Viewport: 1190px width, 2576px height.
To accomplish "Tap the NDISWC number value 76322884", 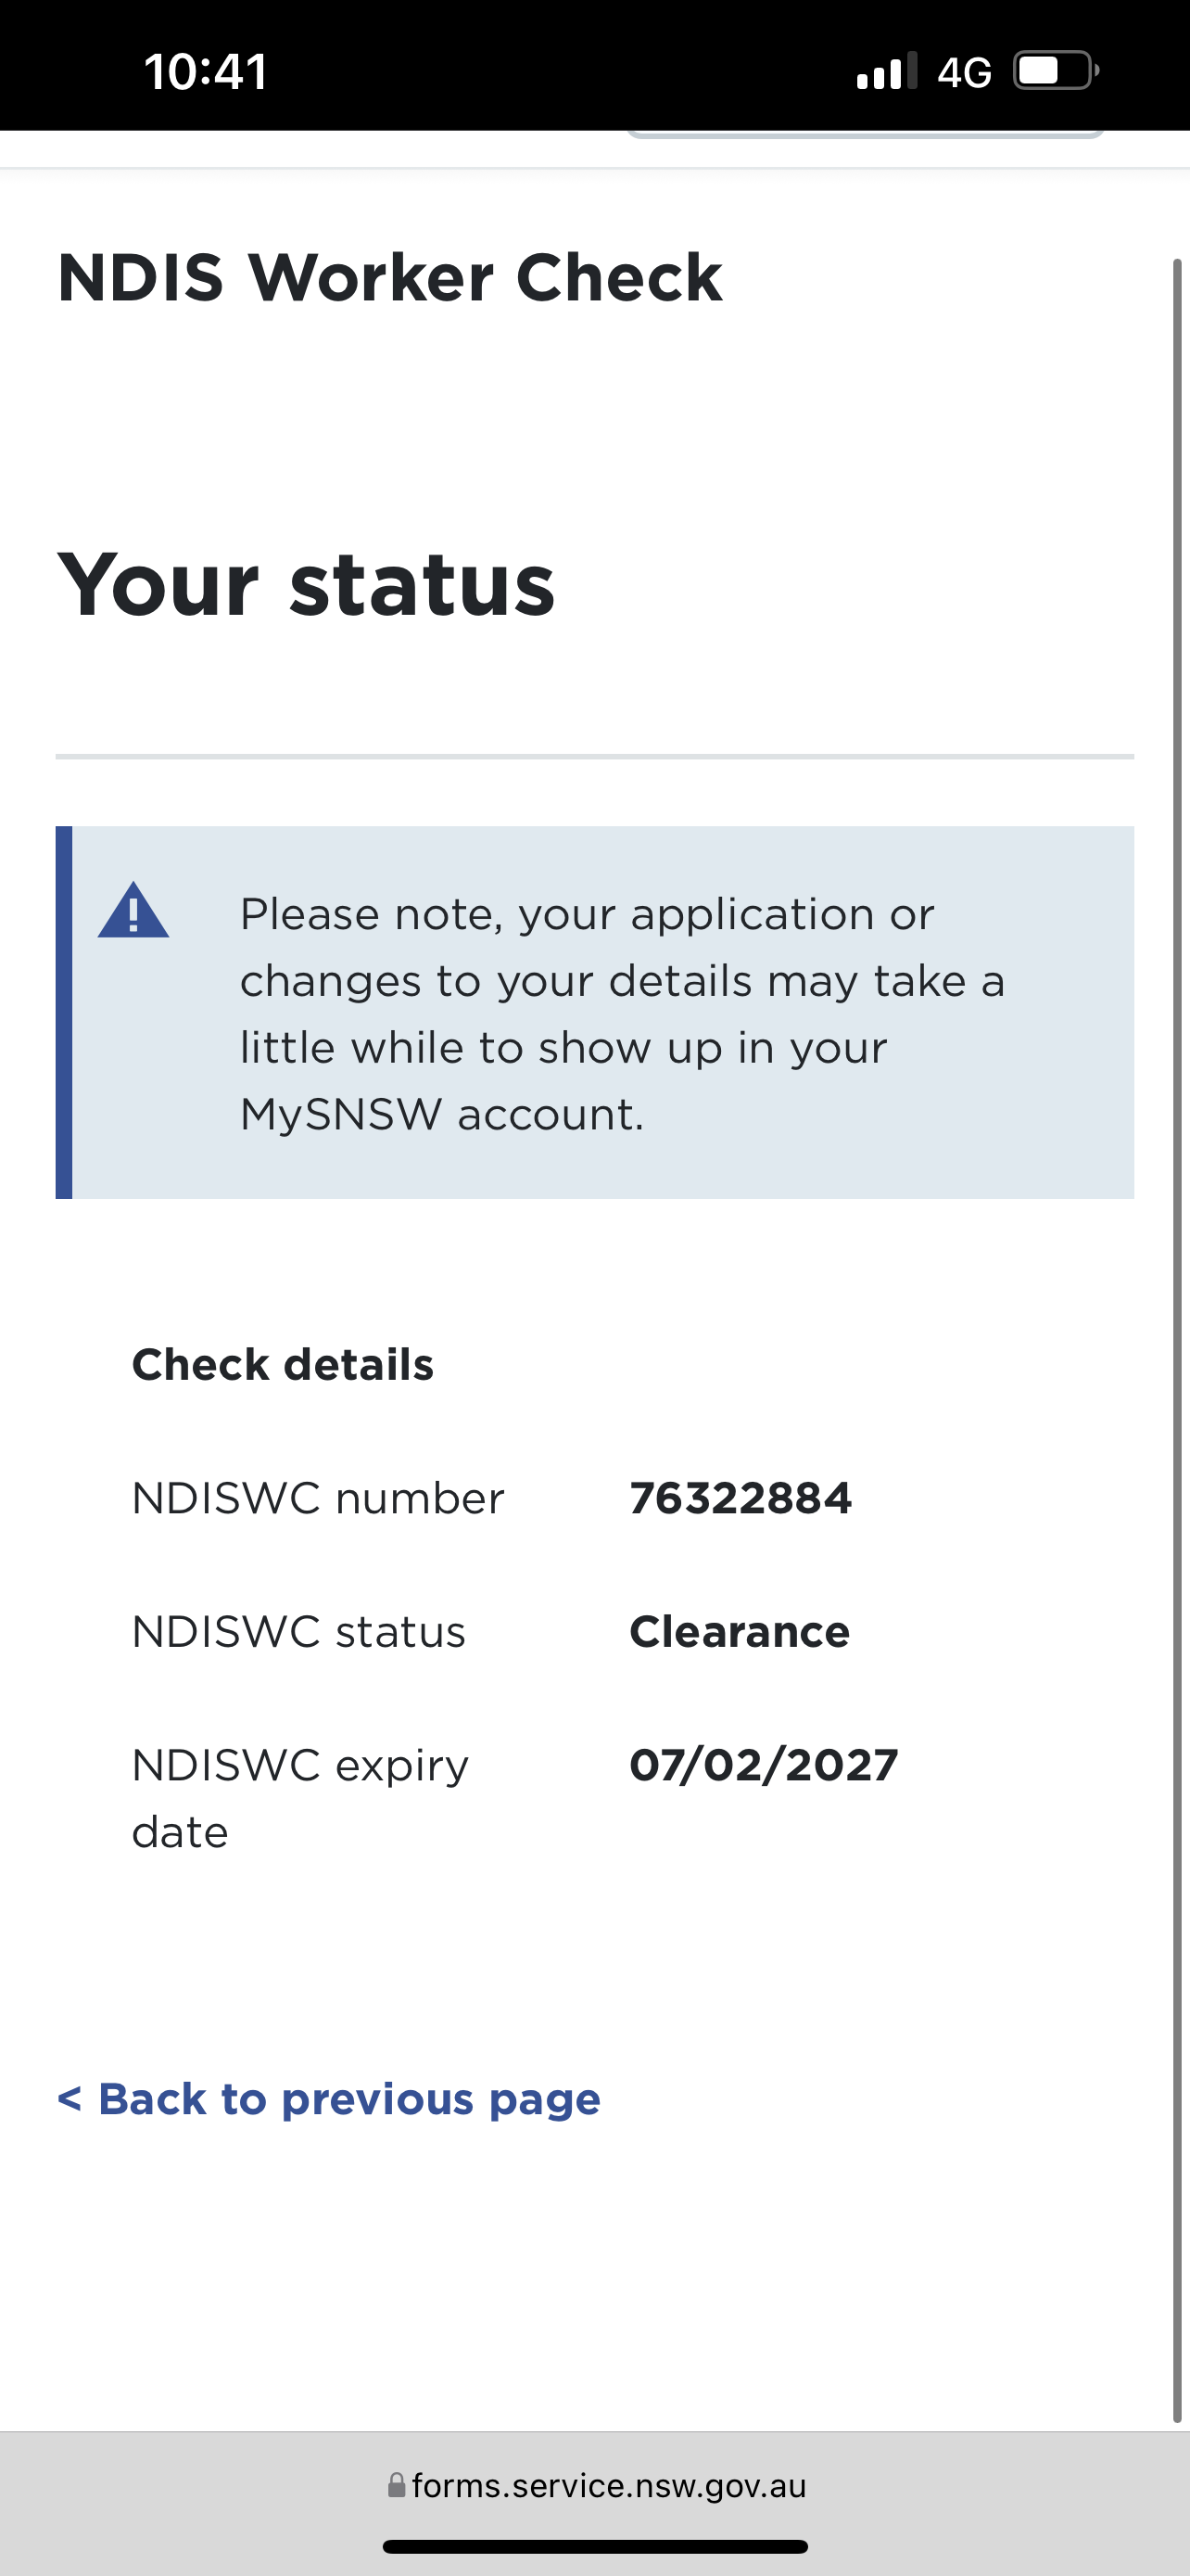I will coord(741,1498).
